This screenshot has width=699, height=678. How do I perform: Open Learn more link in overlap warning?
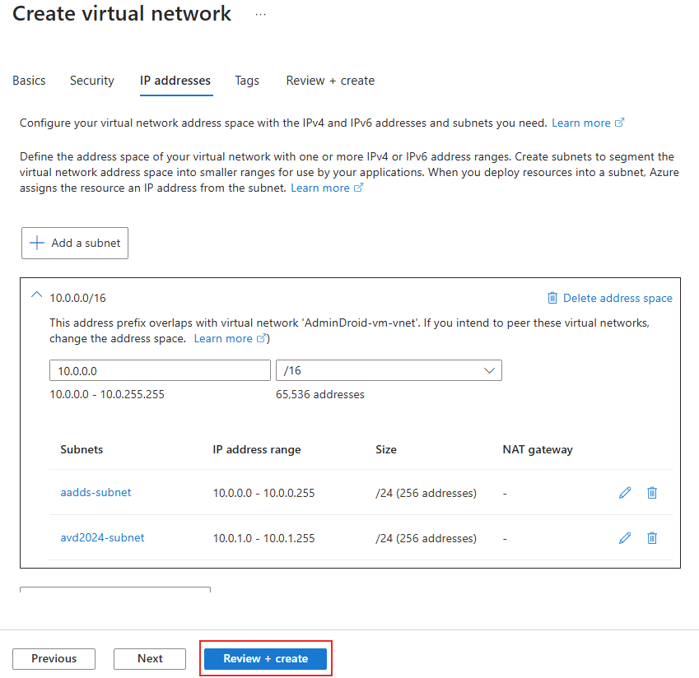230,338
